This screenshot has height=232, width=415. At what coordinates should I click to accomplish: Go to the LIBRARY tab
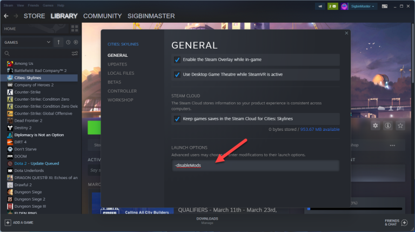pyautogui.click(x=64, y=16)
